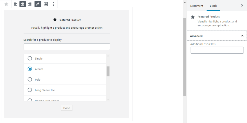Choose the Polo radio option

click(30, 79)
